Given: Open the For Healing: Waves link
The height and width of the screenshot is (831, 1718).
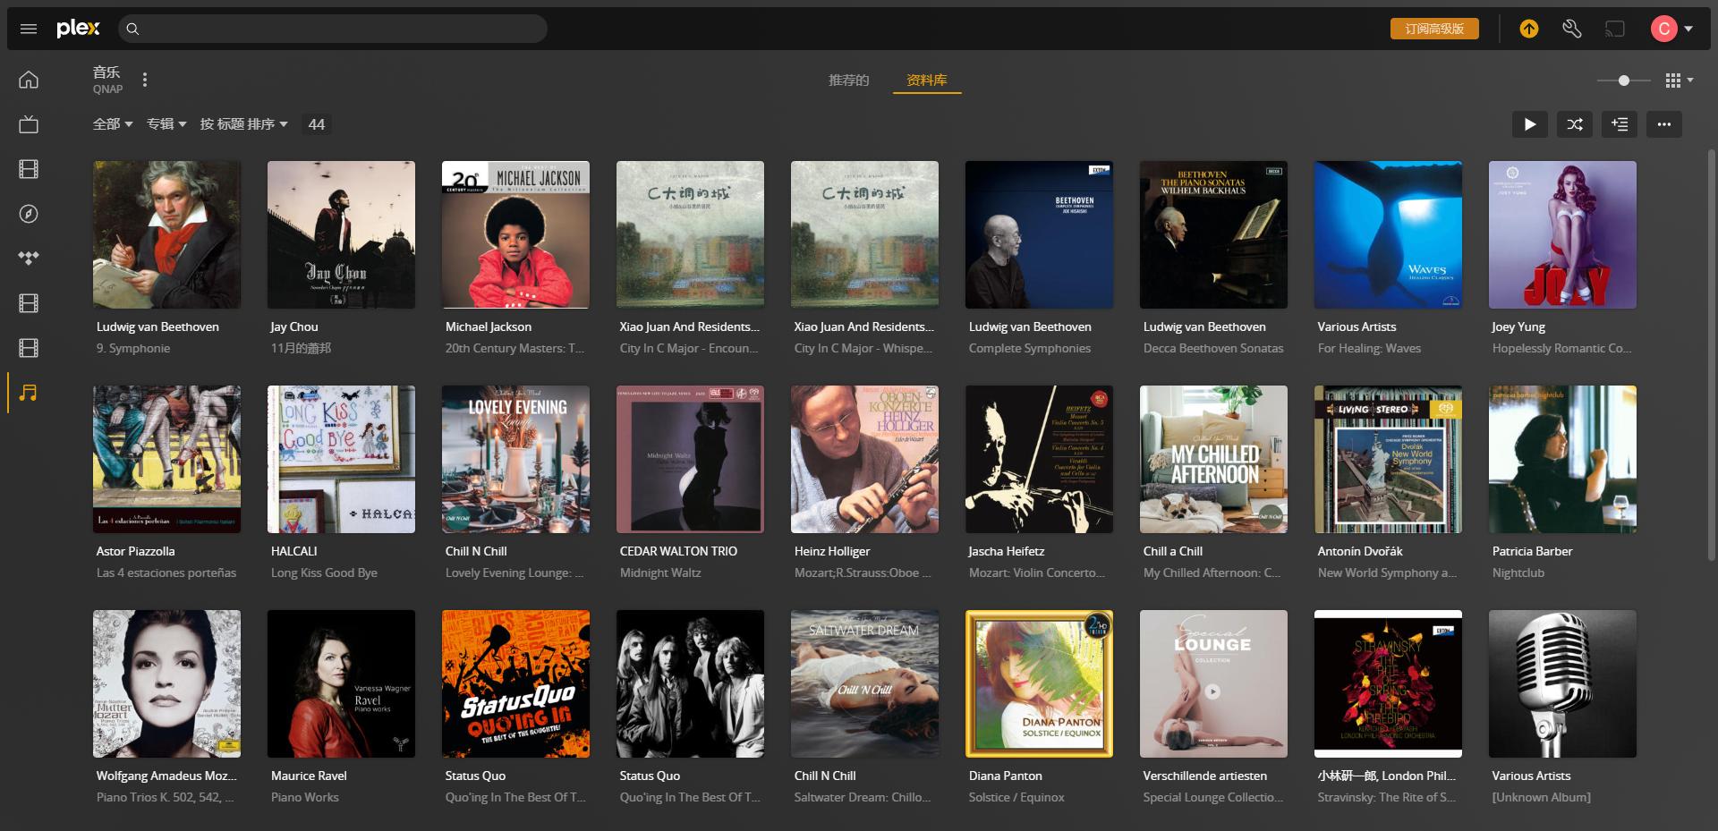Looking at the screenshot, I should (x=1369, y=349).
